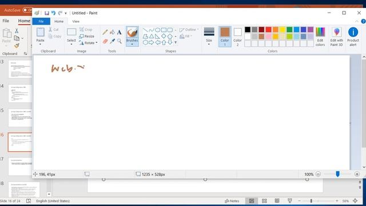
Task: Open the Paste dropdown arrow in Paint
Action: 41,44
